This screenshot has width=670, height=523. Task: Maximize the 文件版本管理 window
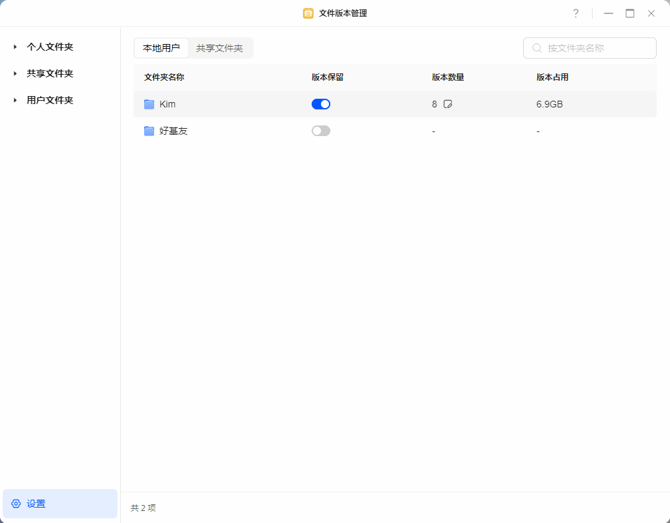(x=630, y=13)
